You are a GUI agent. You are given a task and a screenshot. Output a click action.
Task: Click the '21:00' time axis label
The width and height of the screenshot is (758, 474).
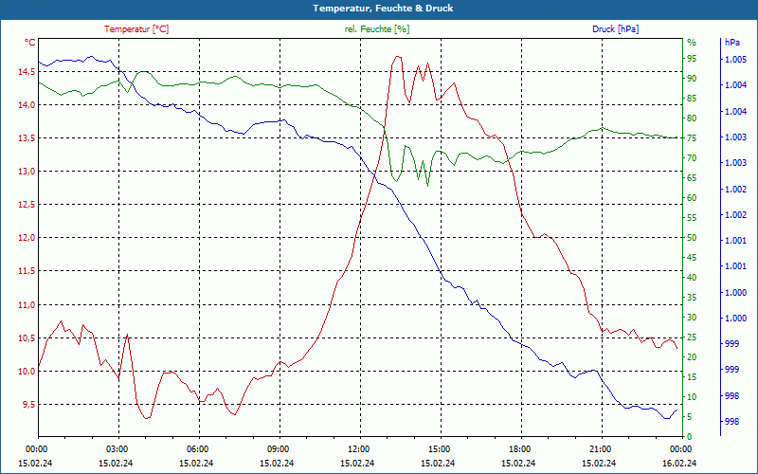pyautogui.click(x=599, y=448)
